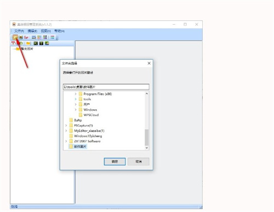Click the sunflower icon in the top toolbar
This screenshot has height=212, width=274.
click(21, 37)
